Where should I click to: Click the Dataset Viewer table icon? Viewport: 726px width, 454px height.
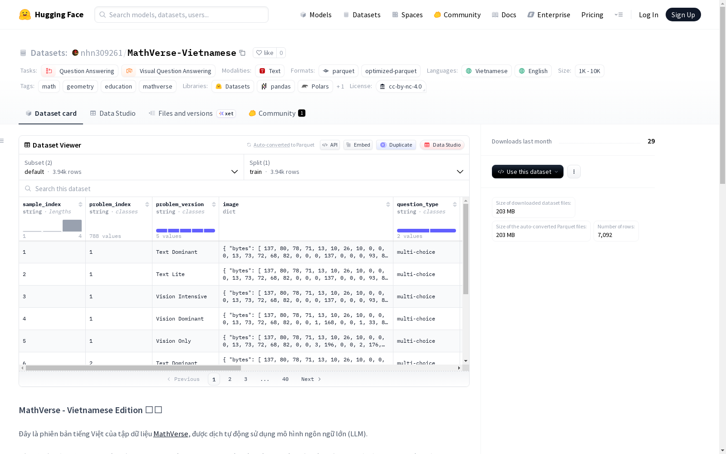pyautogui.click(x=27, y=145)
